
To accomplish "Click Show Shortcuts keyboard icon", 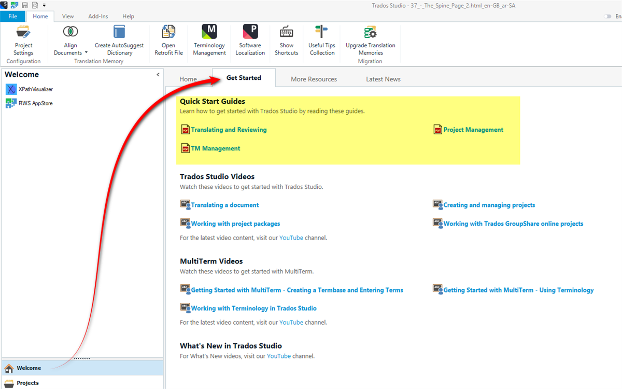I will point(287,32).
